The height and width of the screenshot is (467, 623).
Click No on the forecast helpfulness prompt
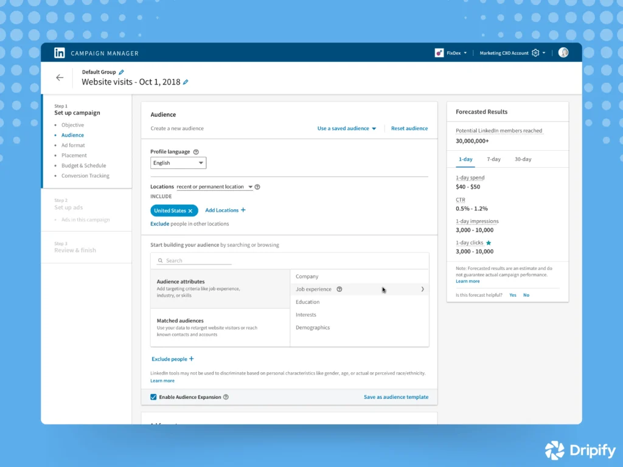526,294
